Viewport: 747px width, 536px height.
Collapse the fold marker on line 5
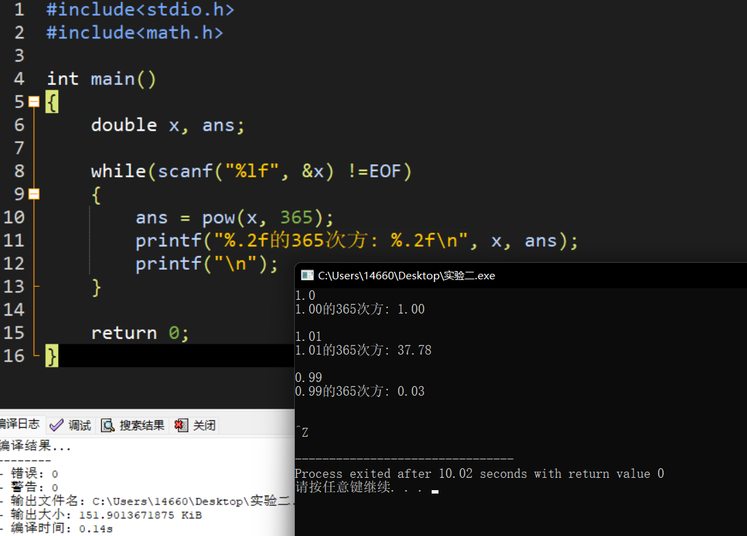[34, 101]
